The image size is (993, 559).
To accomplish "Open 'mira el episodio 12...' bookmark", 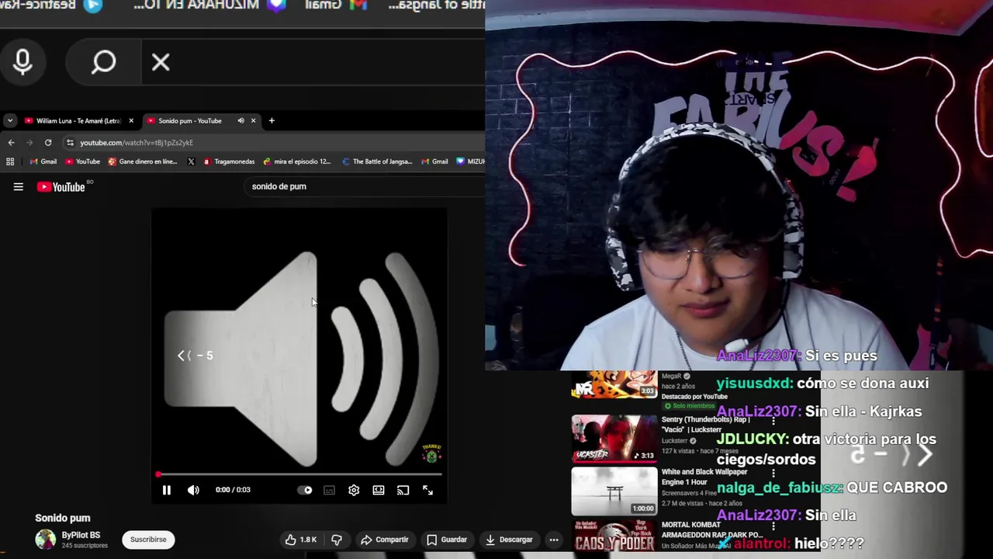I will tap(297, 161).
